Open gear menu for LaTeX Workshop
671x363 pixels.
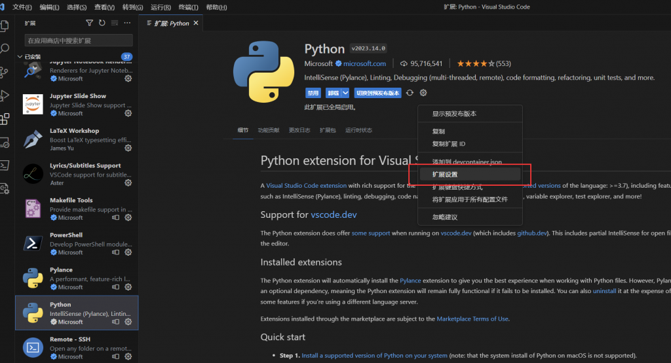pos(128,148)
